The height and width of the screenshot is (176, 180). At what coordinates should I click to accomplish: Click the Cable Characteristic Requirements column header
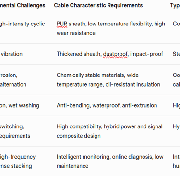tap(98, 5)
